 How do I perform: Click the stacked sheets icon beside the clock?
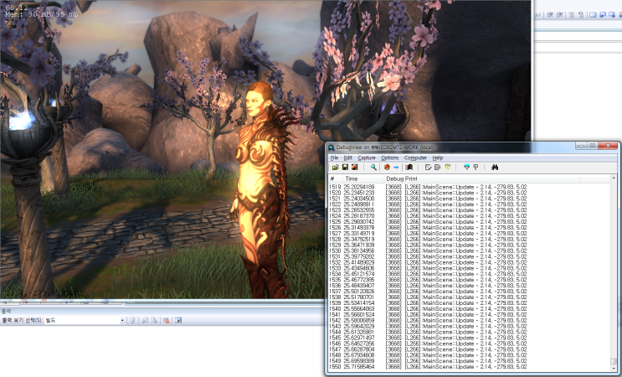437,168
